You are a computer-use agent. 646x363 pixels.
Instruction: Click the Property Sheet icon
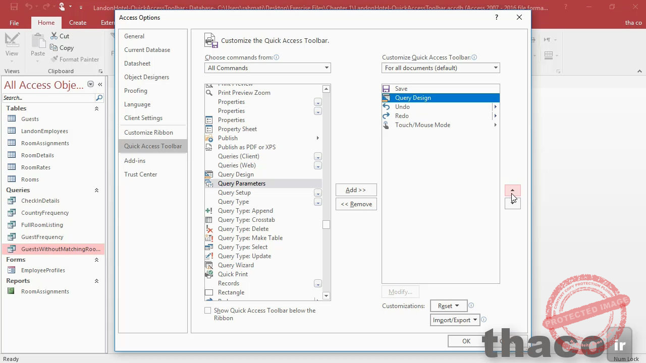pos(209,129)
